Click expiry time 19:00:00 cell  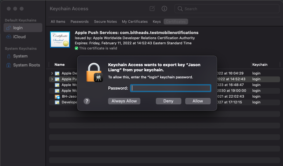(x=232, y=91)
